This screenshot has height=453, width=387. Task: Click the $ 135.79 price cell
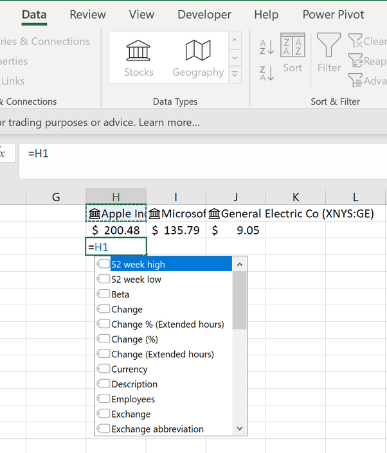click(x=176, y=230)
